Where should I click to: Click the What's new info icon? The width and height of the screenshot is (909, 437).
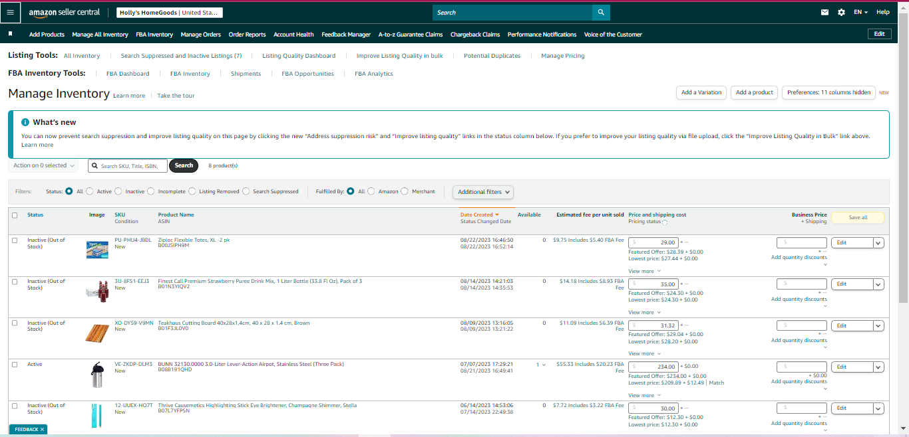pyautogui.click(x=25, y=122)
